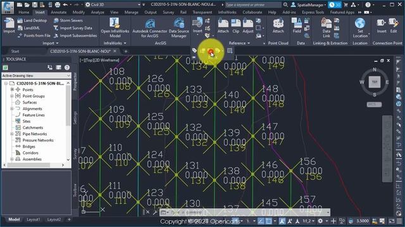405x227 pixels.
Task: Toggle object snap in status bar
Action: [268, 221]
